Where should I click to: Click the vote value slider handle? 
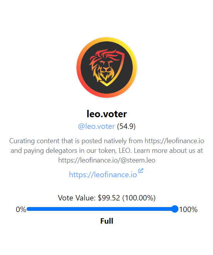[175, 209]
